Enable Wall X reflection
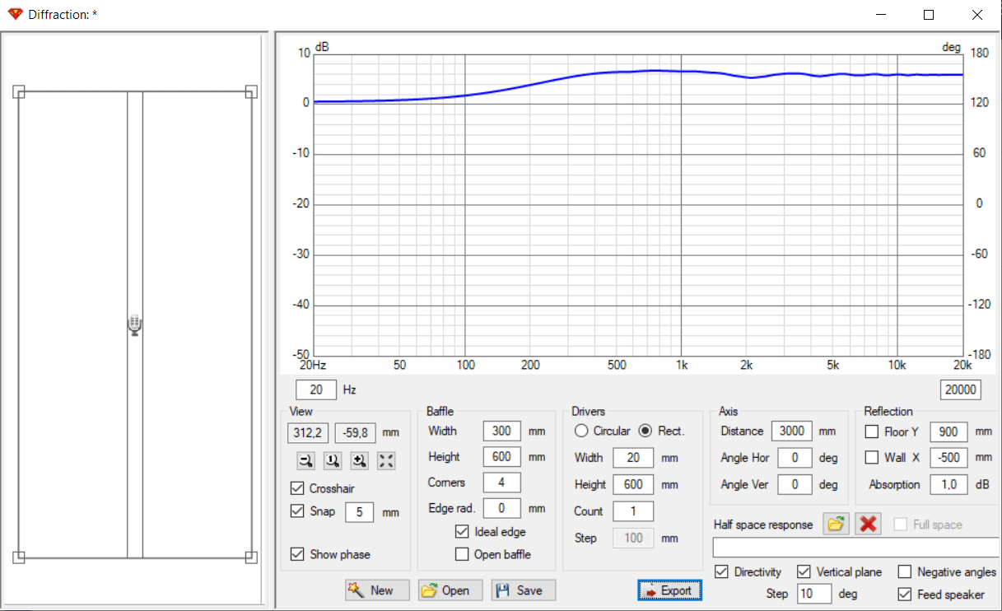The image size is (1002, 611). (x=872, y=457)
